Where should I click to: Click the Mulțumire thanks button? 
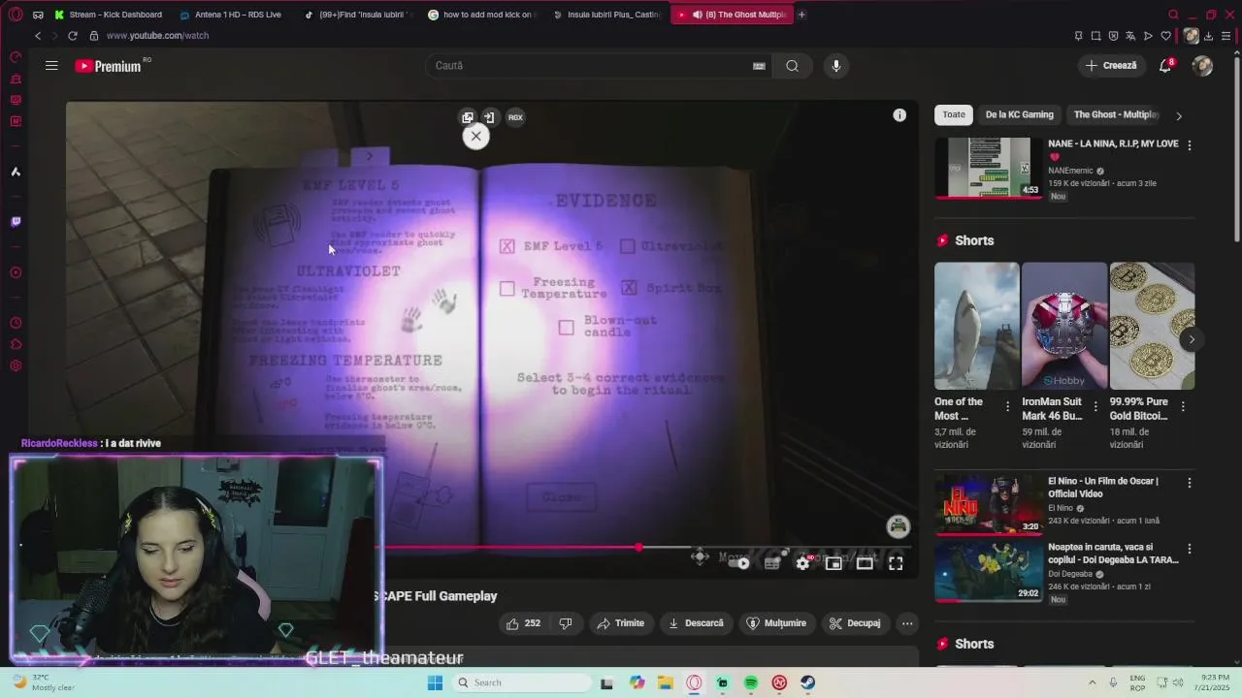point(776,623)
